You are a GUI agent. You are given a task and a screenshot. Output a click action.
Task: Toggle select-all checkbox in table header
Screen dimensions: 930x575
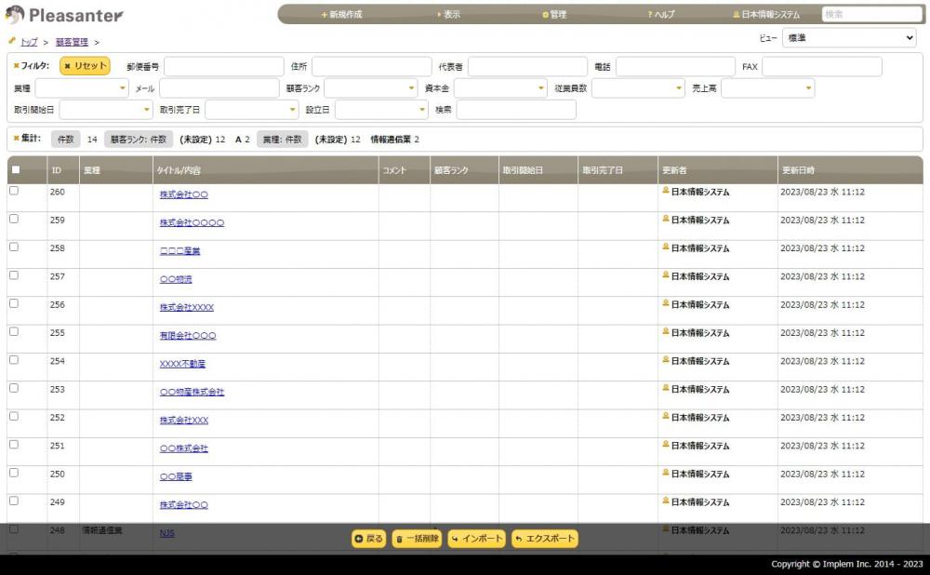15,169
